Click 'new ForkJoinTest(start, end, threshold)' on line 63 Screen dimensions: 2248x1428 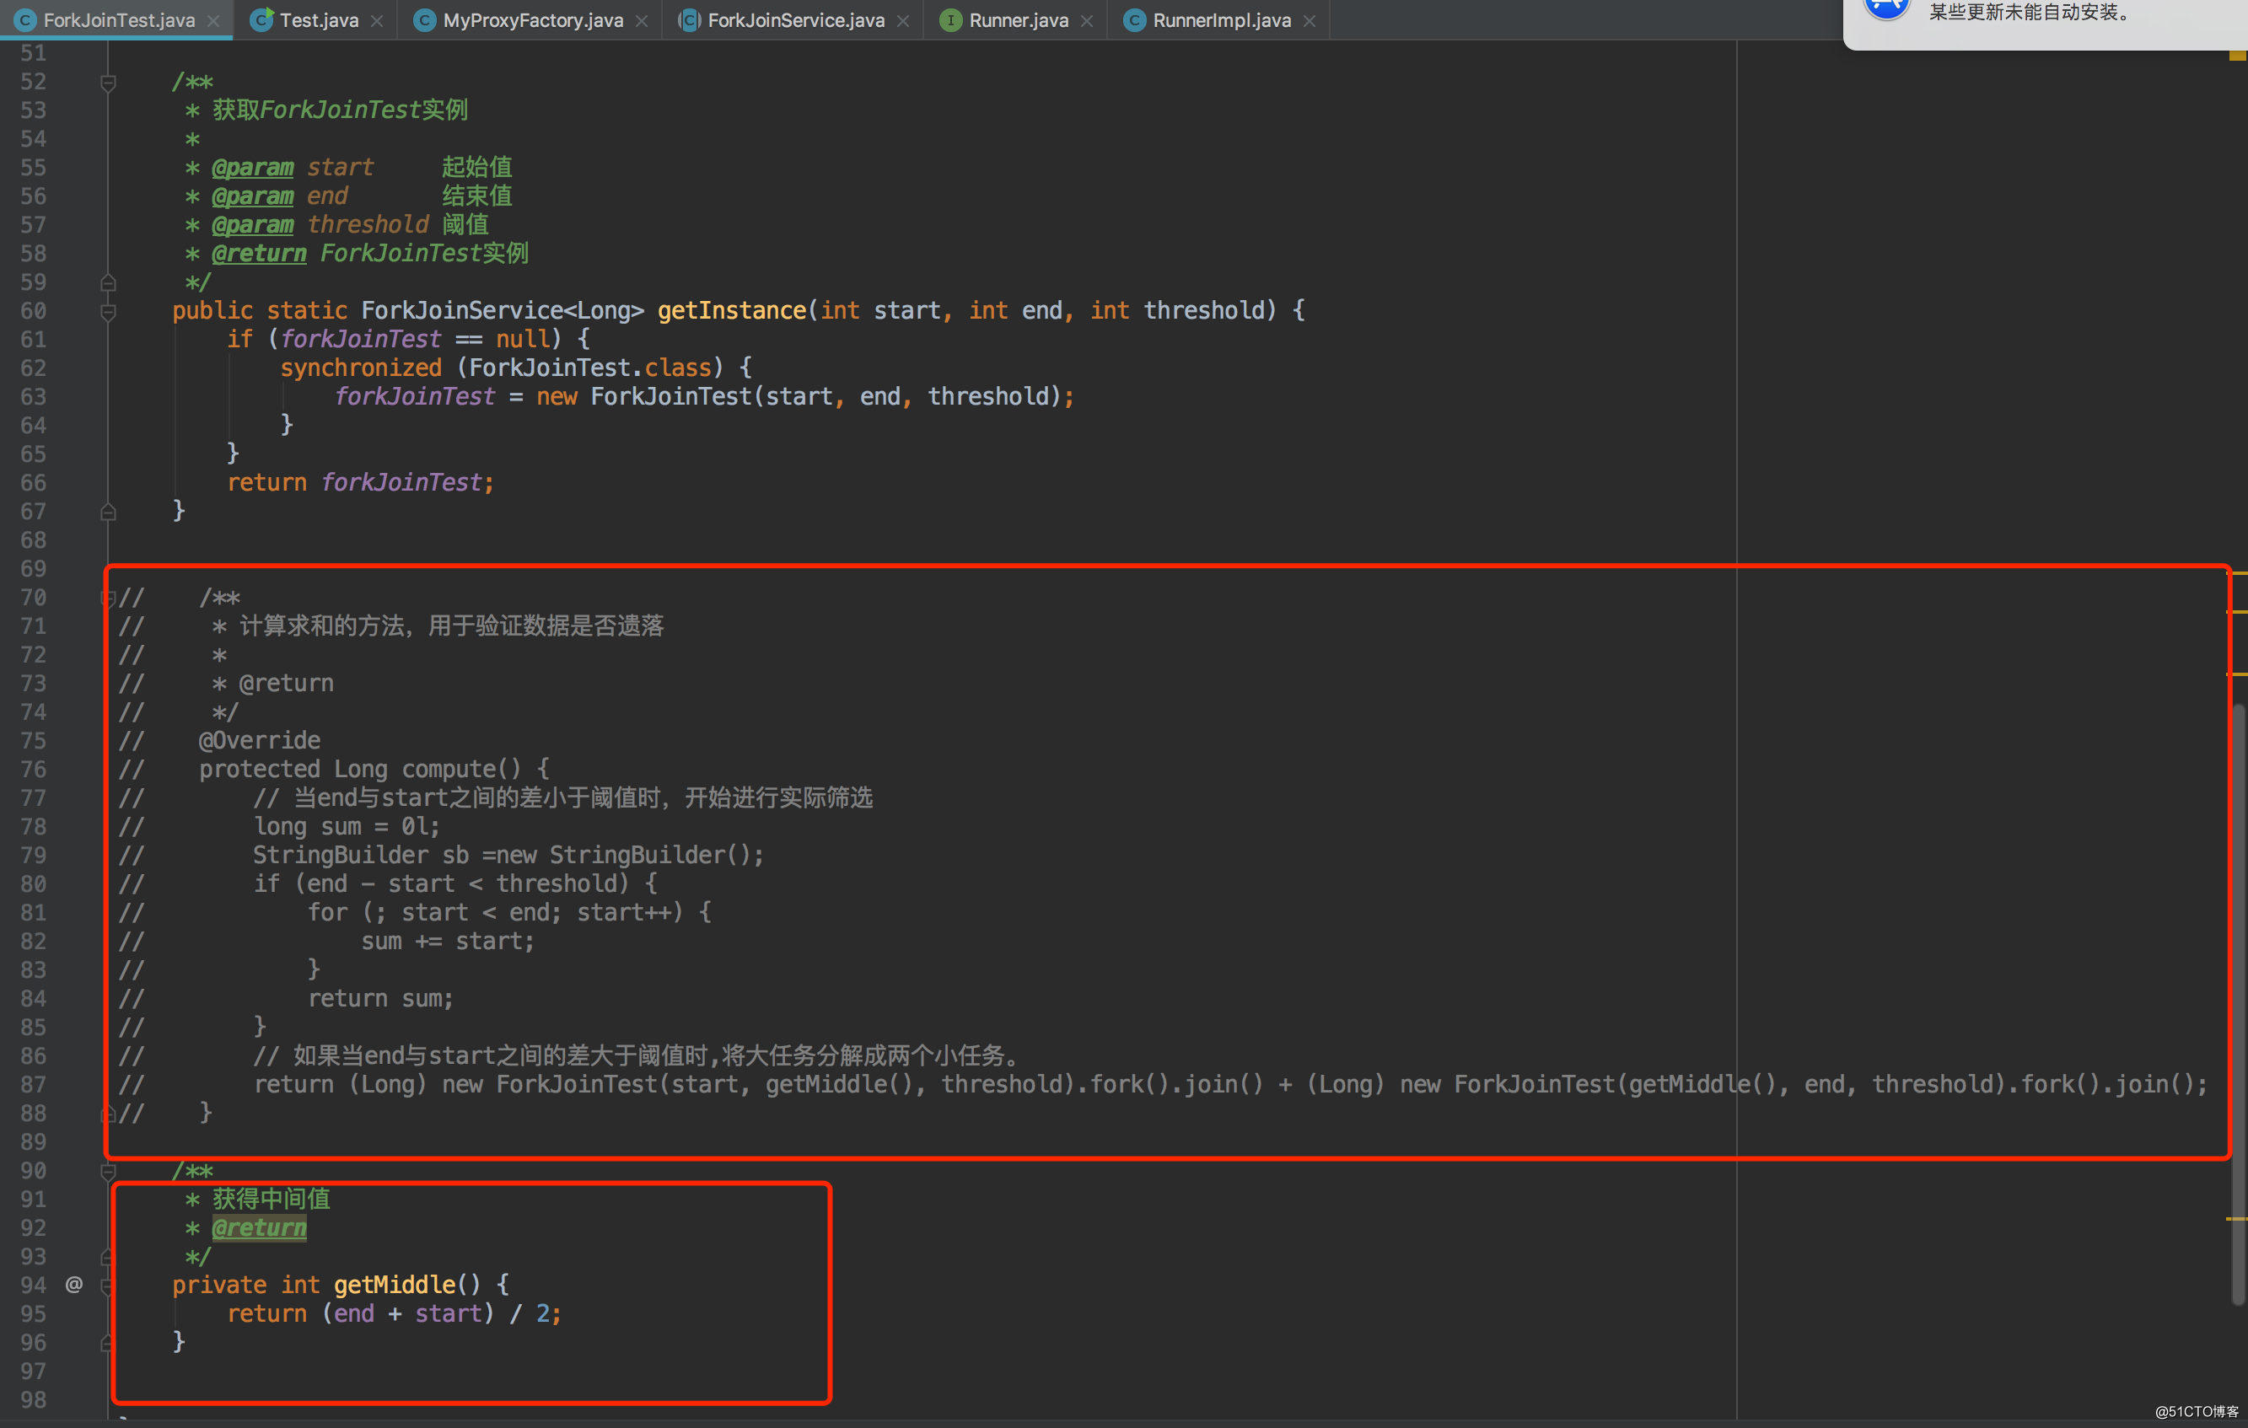click(799, 395)
